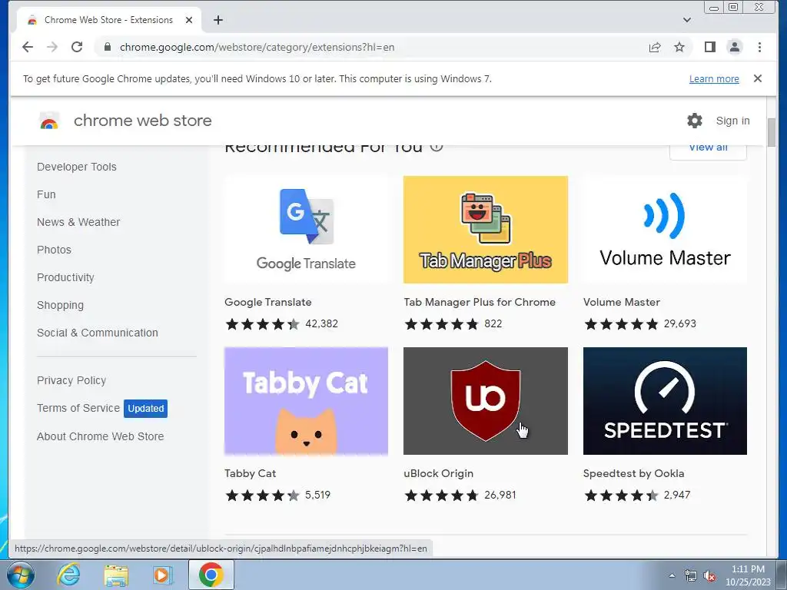Click the Volume Master title text
787x590 pixels.
click(x=621, y=302)
